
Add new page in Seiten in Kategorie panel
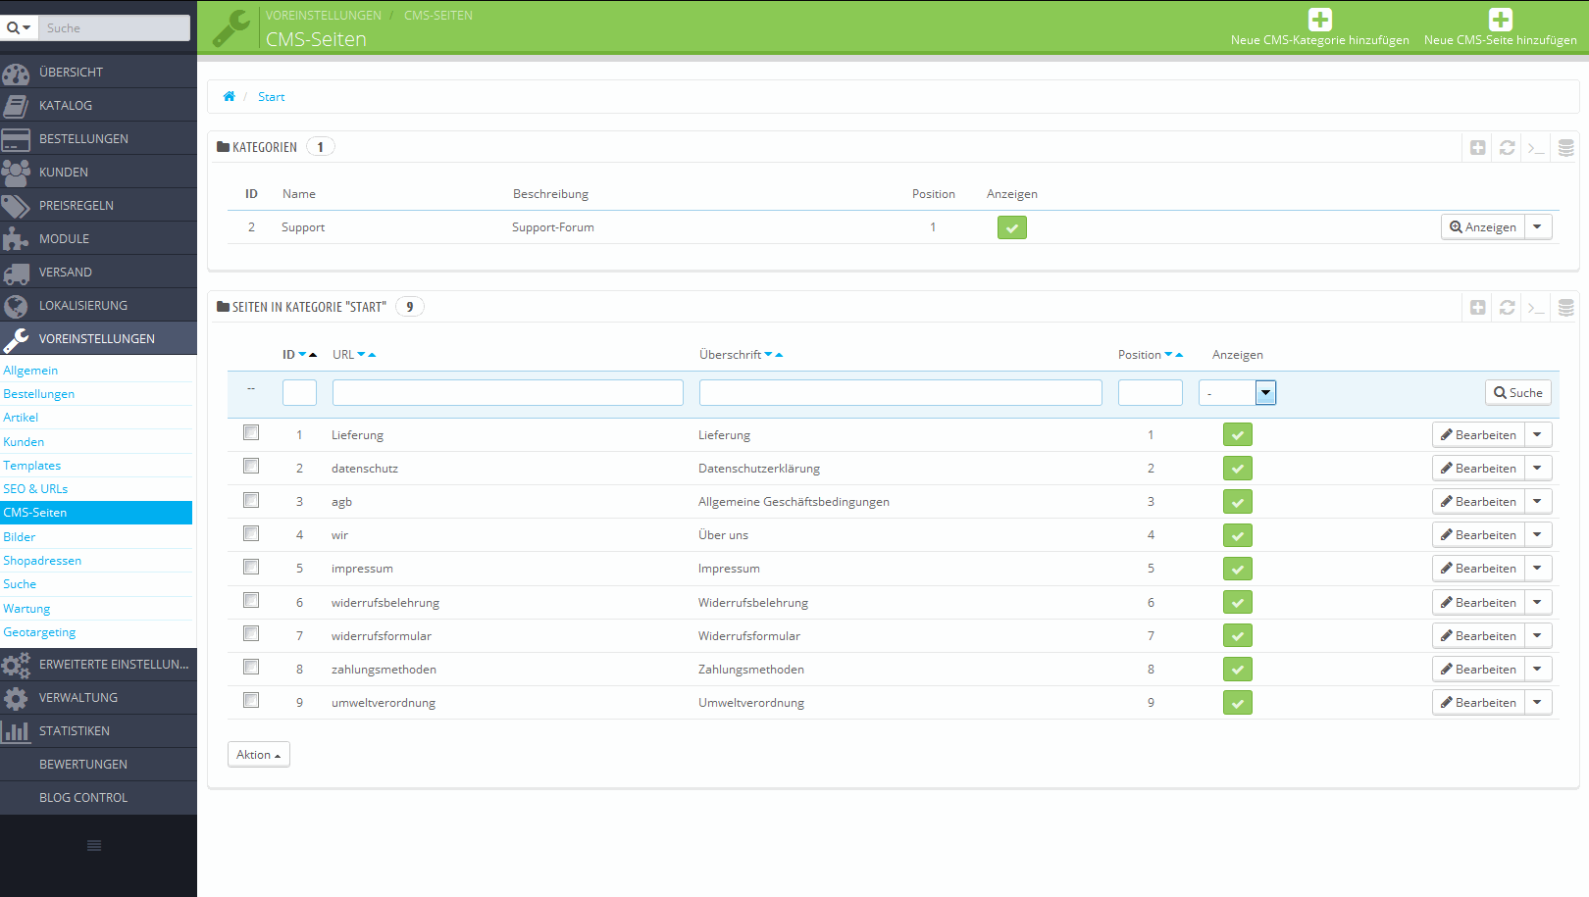pyautogui.click(x=1478, y=307)
